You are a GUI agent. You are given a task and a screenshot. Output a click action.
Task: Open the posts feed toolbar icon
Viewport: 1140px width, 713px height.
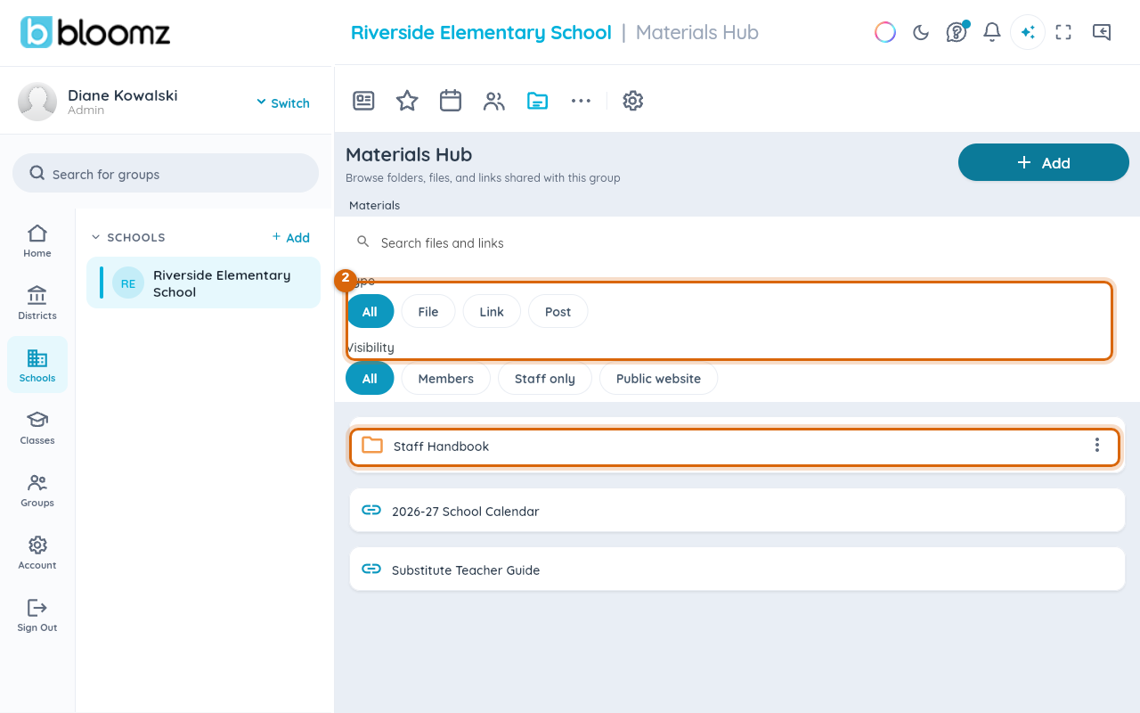(363, 101)
